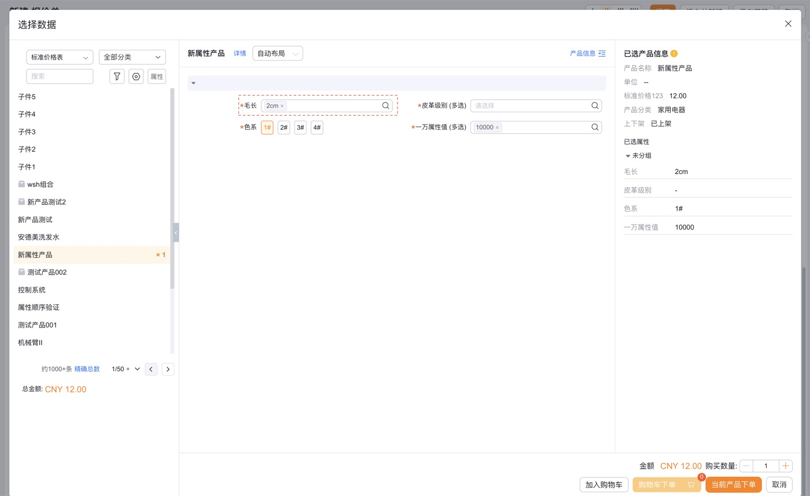Collapse the attribute group triangle

click(193, 83)
